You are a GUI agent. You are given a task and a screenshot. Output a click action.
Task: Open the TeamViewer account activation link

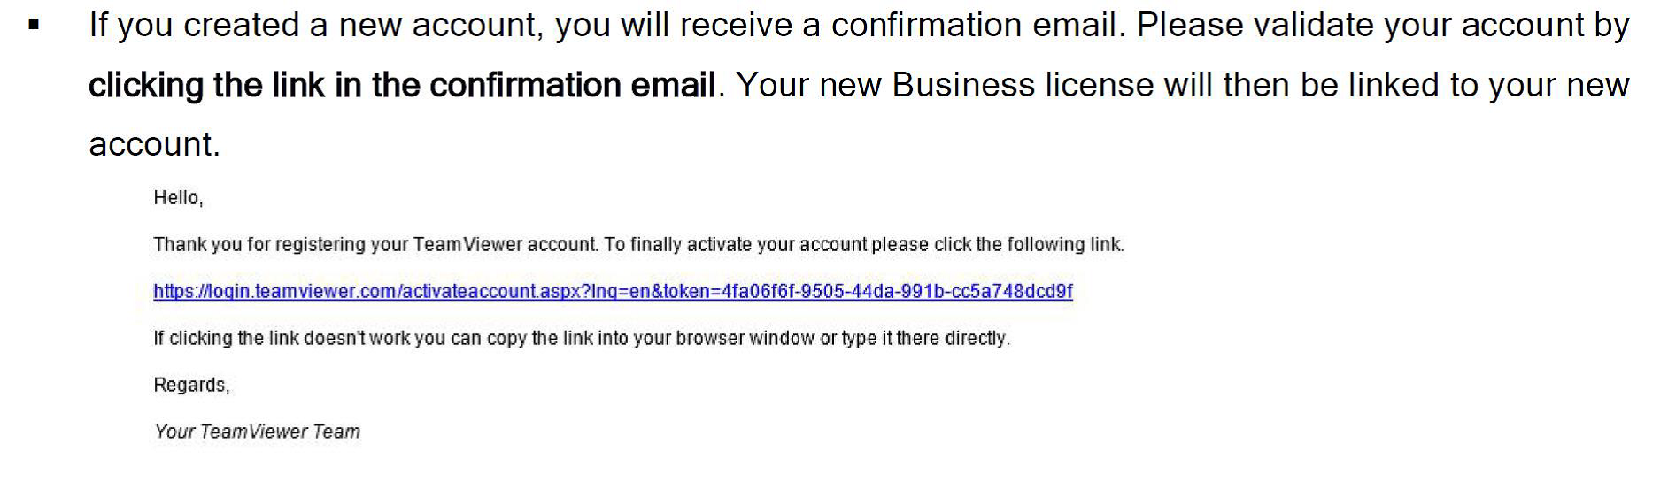pos(613,292)
